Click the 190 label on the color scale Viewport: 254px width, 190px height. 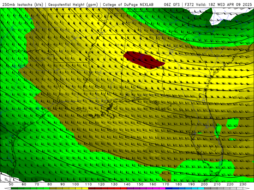pyautogui.click(x=191, y=184)
